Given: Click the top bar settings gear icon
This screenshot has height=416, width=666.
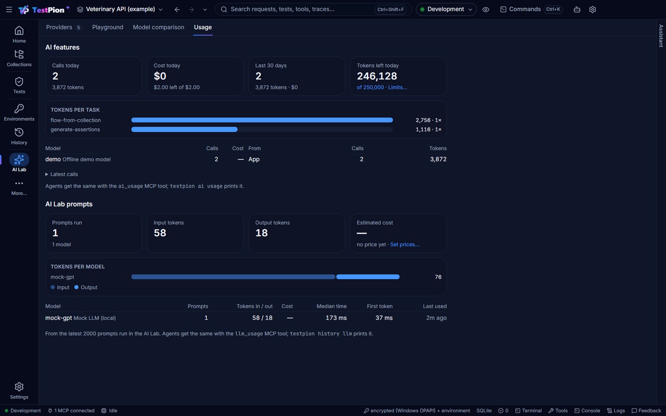Looking at the screenshot, I should (592, 9).
